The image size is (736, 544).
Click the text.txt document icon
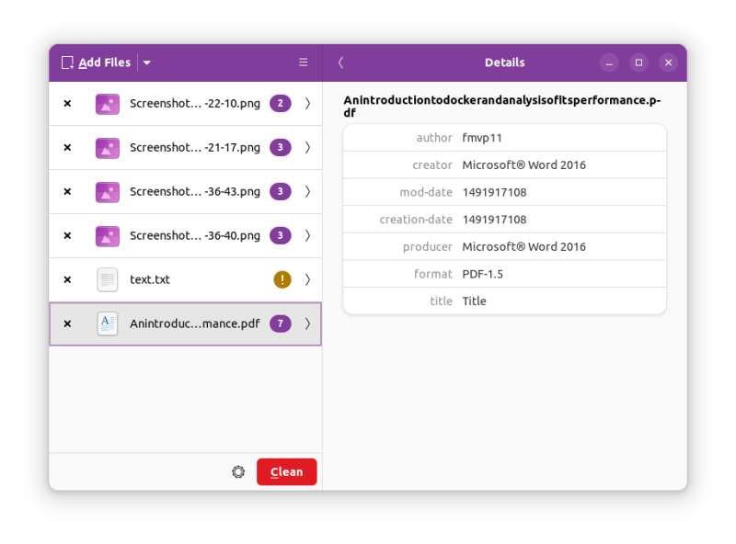tap(108, 280)
